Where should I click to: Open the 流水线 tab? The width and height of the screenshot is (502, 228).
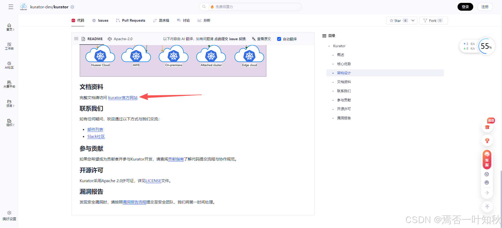[x=161, y=20]
